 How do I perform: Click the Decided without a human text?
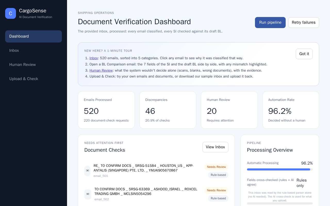(287, 121)
